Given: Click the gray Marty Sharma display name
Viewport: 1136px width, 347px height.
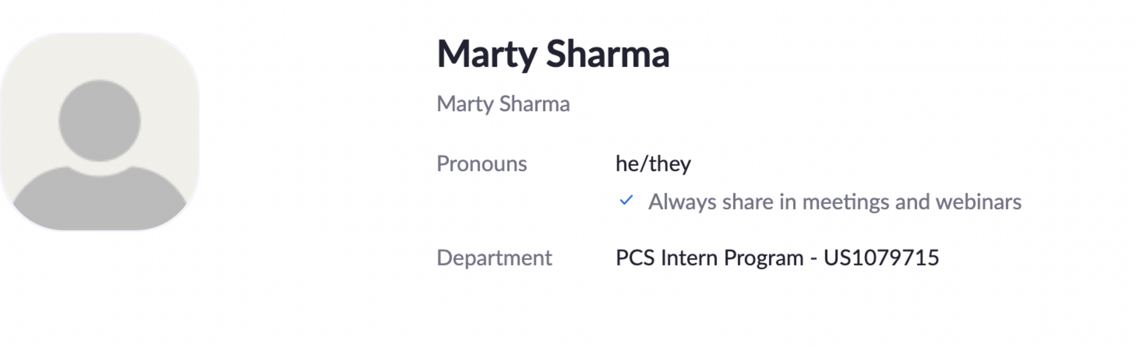Looking at the screenshot, I should (x=503, y=104).
